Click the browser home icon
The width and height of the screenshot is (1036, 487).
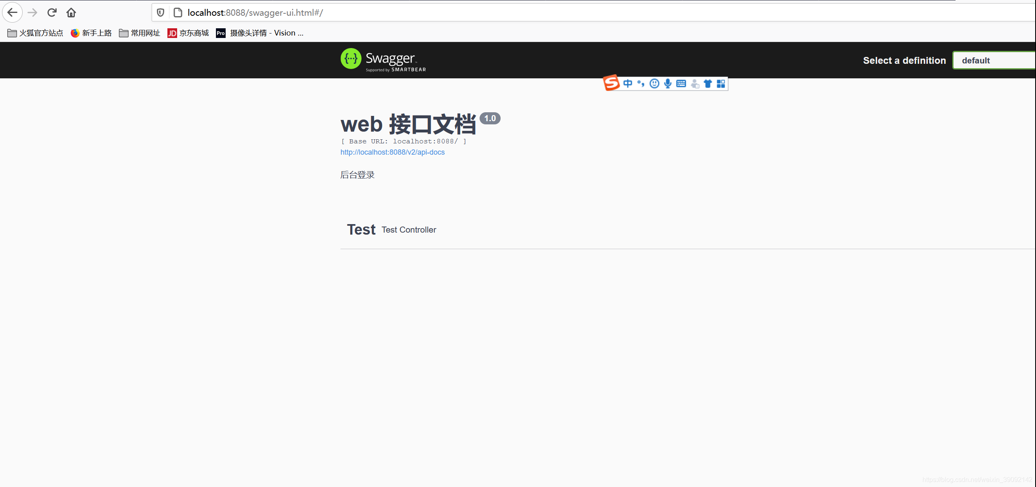71,13
